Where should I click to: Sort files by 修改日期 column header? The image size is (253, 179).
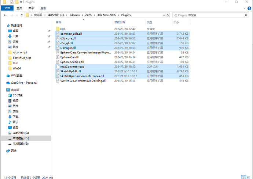(120, 22)
